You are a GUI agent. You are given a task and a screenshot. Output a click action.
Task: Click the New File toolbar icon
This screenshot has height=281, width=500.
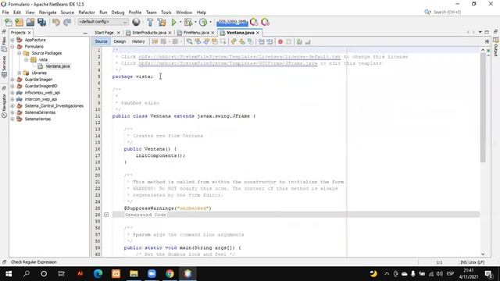click(x=9, y=22)
